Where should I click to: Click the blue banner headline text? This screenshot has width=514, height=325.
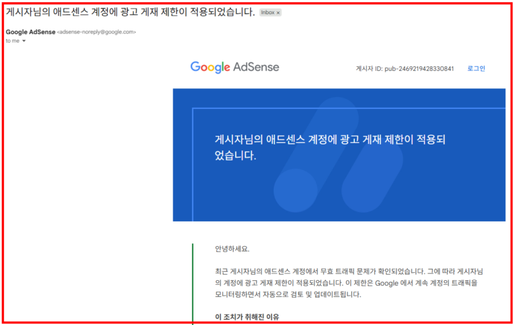pos(330,147)
